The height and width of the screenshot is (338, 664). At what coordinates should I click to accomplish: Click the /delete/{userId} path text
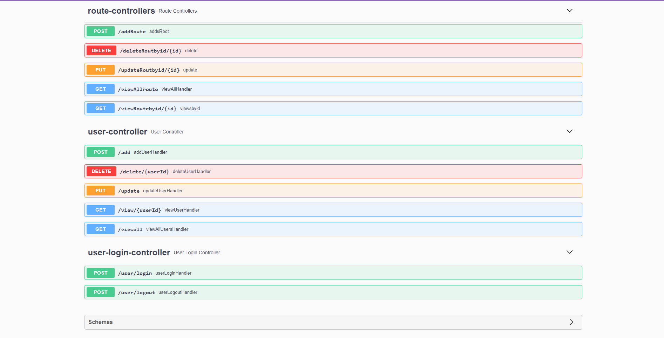[144, 172]
